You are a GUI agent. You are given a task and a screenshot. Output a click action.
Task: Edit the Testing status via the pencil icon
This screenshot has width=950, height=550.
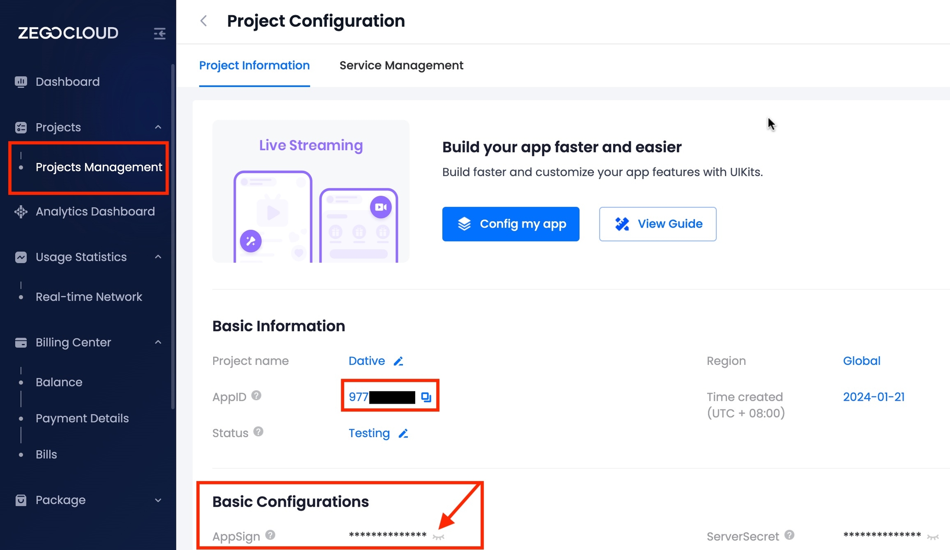403,433
